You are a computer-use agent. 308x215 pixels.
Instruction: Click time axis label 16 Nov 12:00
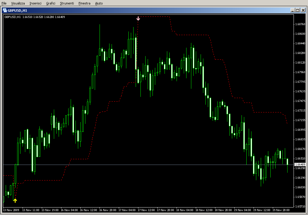click(x=88, y=210)
